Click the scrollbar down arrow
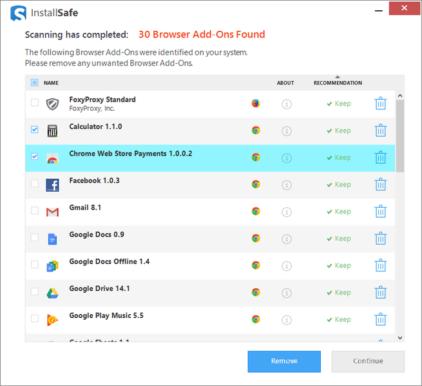422x386 pixels. click(x=400, y=338)
